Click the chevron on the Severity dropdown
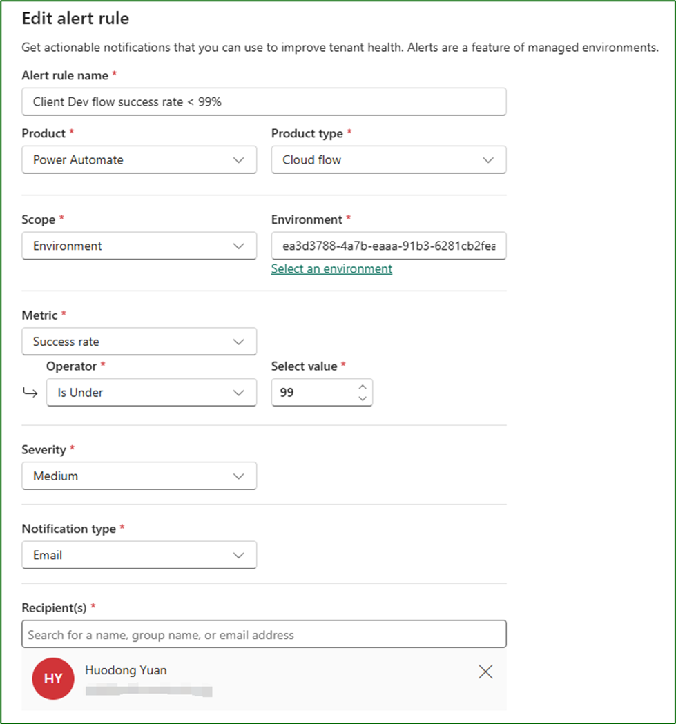This screenshot has width=676, height=724. (x=239, y=476)
